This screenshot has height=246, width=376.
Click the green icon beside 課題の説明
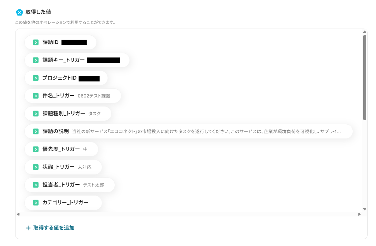(x=35, y=131)
